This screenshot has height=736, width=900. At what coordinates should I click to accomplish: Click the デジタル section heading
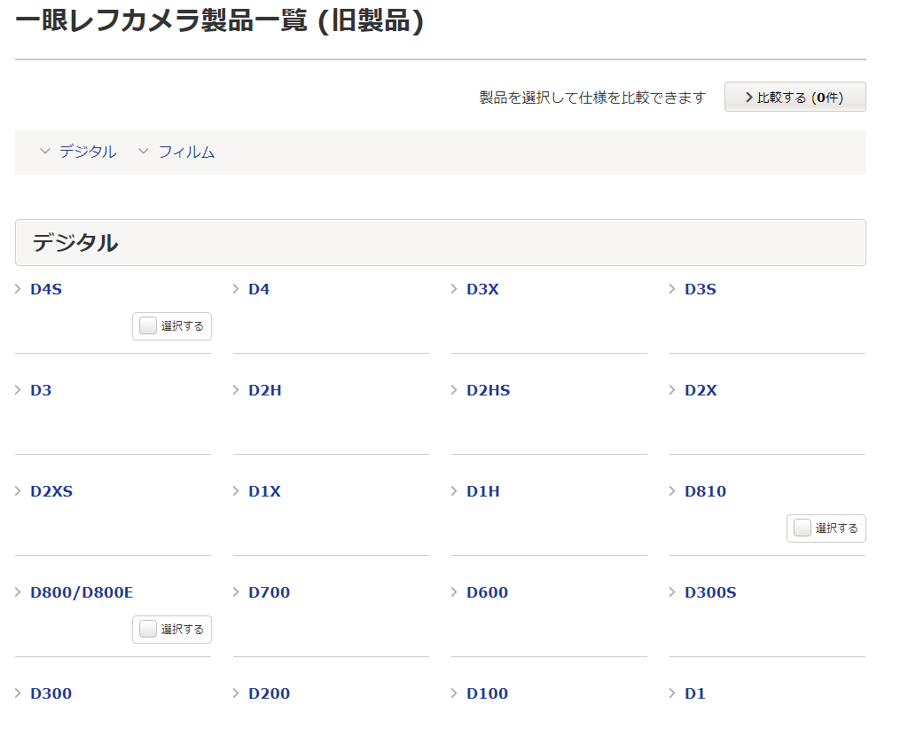coord(75,243)
